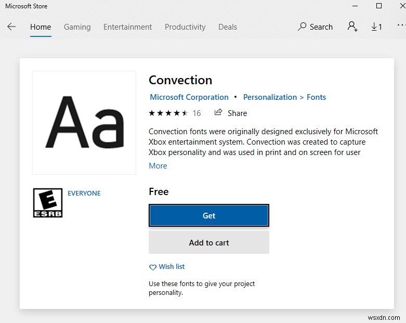Click the ESRB Everyone rating badge
This screenshot has height=323, width=406.
click(48, 203)
